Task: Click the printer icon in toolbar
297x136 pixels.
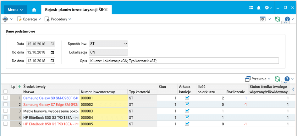Action: pyautogui.click(x=5, y=19)
